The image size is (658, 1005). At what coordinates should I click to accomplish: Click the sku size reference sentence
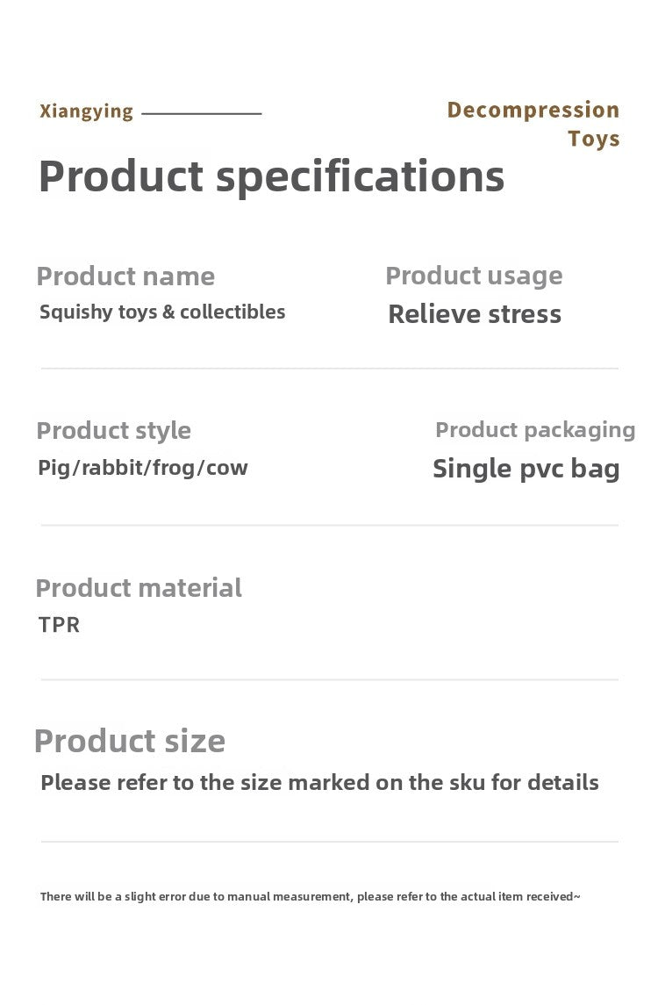click(319, 782)
